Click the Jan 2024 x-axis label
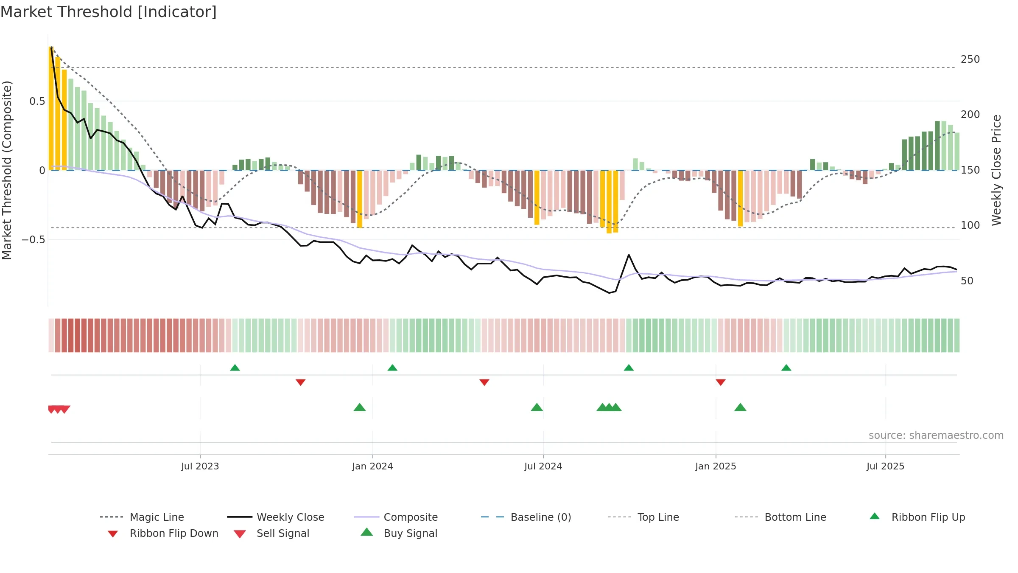Viewport: 1018px width, 573px height. pos(373,466)
